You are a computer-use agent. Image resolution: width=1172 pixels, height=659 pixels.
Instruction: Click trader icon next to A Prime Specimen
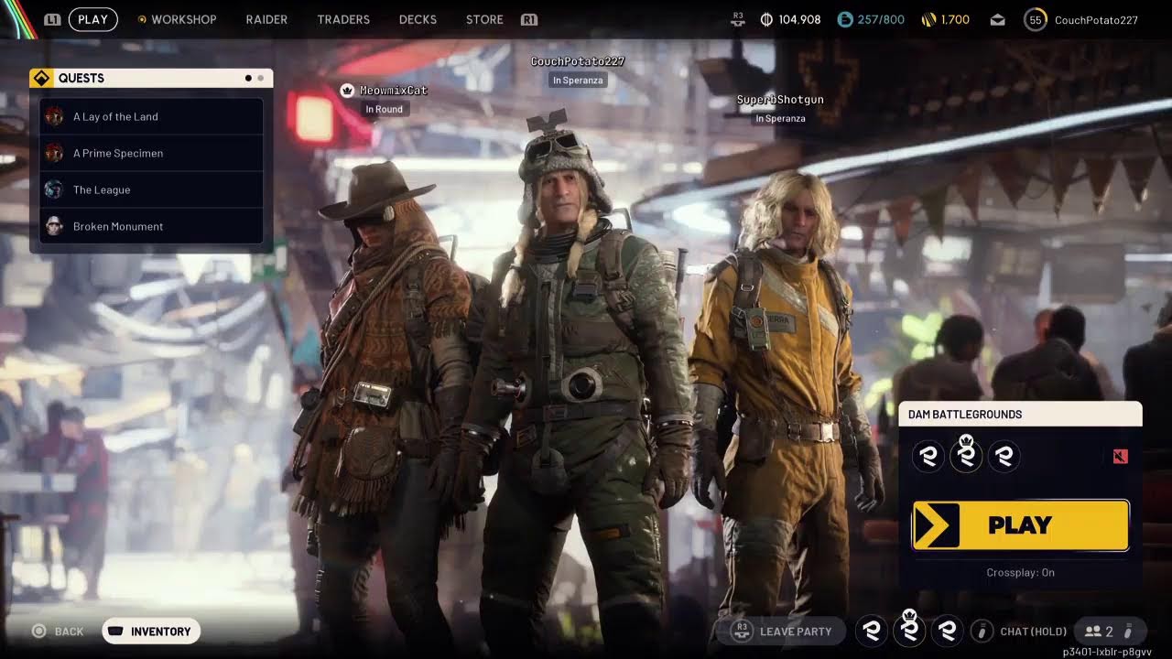pyautogui.click(x=54, y=153)
